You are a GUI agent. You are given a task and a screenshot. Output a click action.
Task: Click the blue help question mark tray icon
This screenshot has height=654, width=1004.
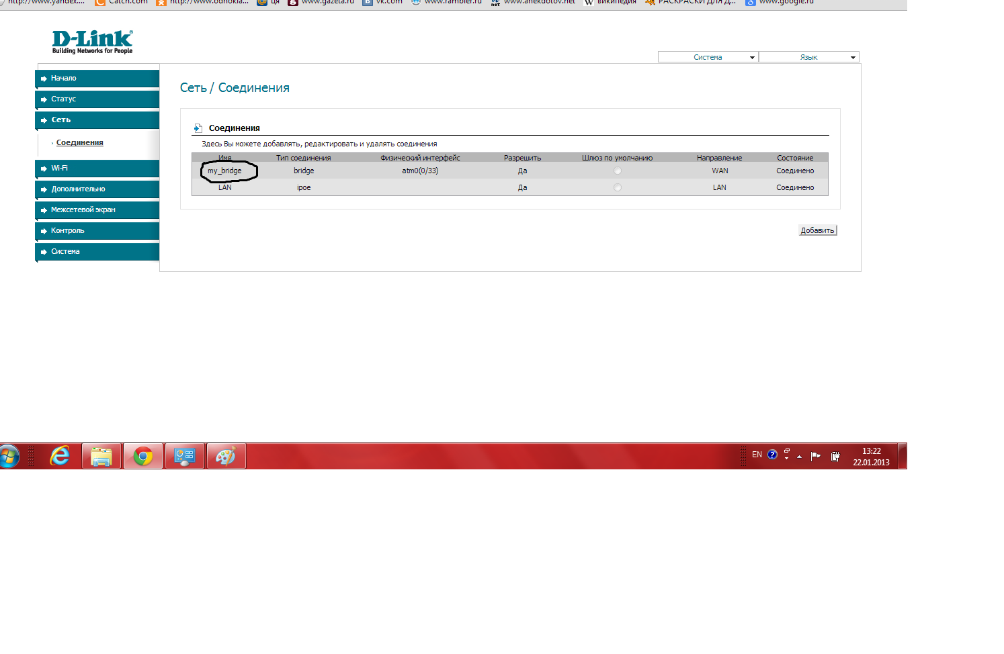click(x=772, y=455)
